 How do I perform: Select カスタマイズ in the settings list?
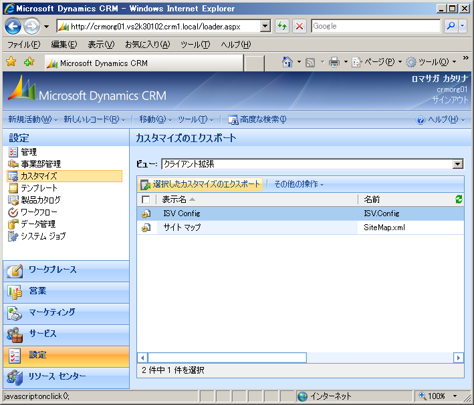[64, 176]
